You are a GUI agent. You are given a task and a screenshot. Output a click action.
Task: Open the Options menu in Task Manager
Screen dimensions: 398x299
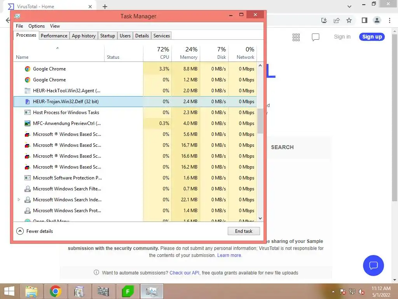click(x=36, y=26)
